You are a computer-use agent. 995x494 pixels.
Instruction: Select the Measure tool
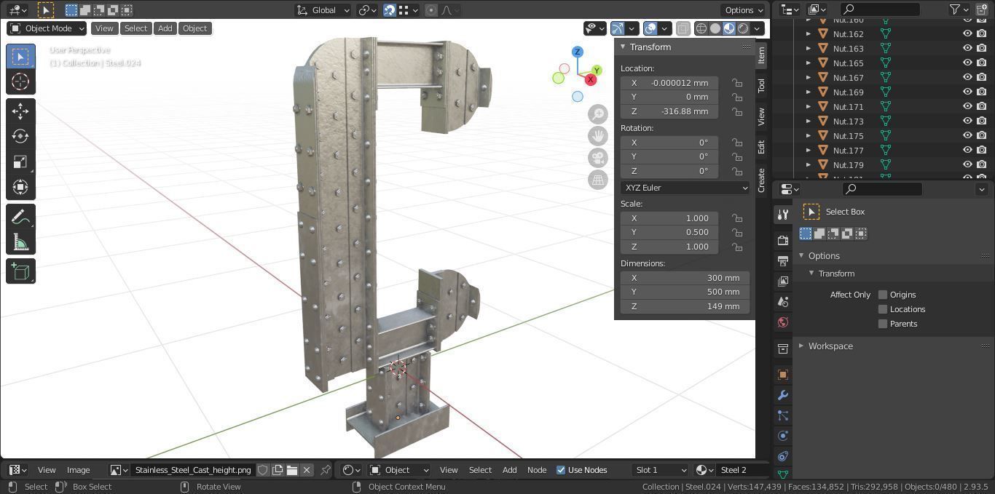[20, 242]
